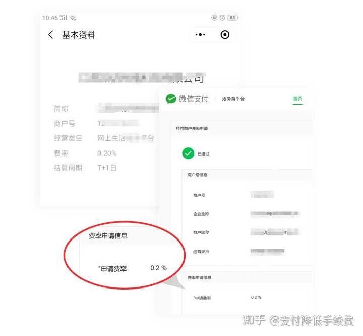Click the green 已通过 checkmark icon
Image resolution: width=363 pixels, height=336 pixels.
point(188,153)
